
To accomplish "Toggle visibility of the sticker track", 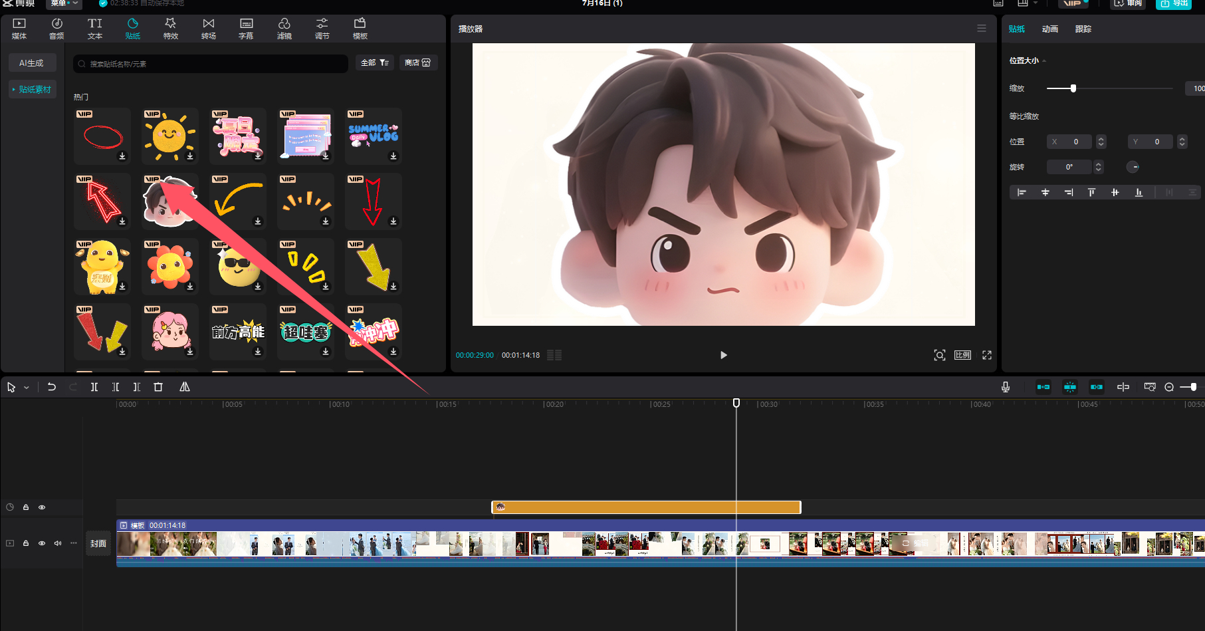I will click(42, 507).
